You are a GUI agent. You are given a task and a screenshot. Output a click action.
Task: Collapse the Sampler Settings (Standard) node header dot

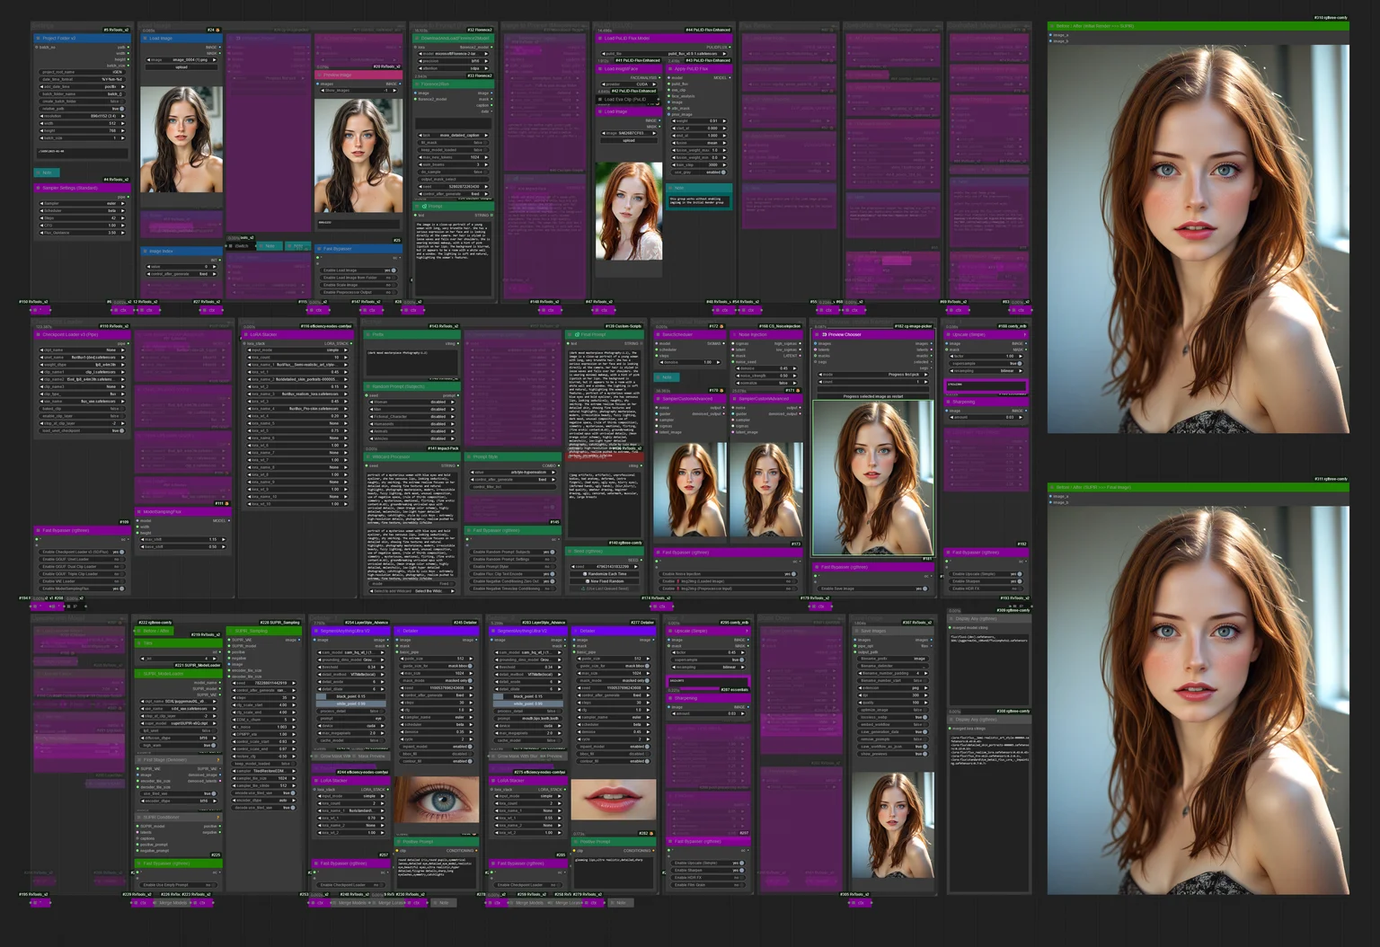[38, 188]
